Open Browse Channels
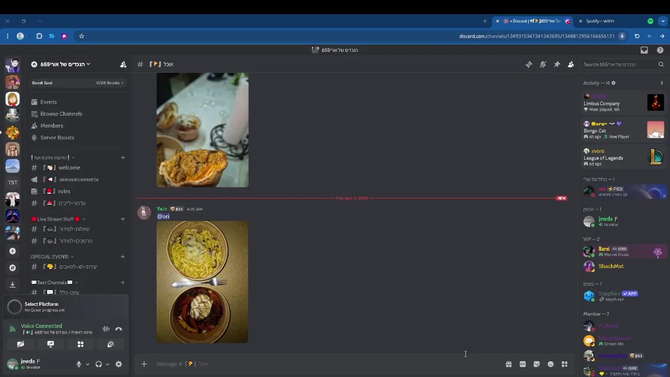This screenshot has height=377, width=670. 61,114
